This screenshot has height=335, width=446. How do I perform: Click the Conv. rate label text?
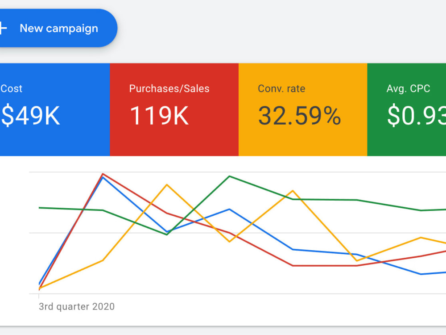coord(281,88)
